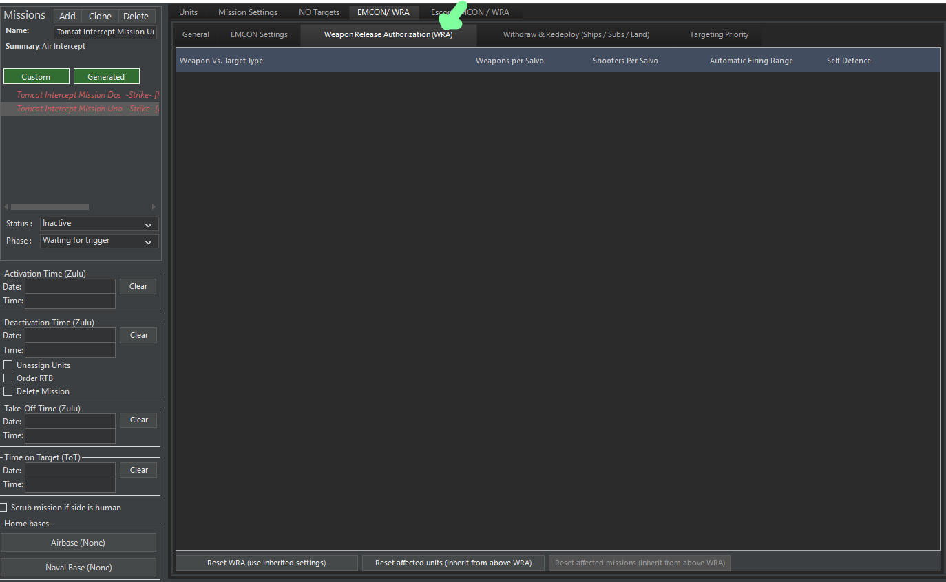
Task: Toggle Scrub mission if side is human
Action: point(4,508)
